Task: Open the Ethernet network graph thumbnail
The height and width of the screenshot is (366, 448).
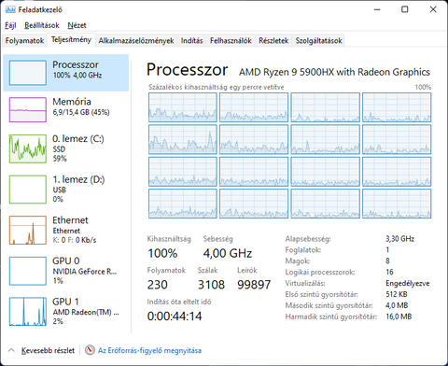Action: [x=28, y=230]
